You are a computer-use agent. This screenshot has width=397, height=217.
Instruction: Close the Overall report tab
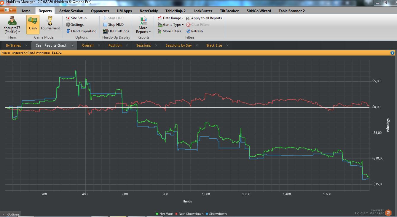click(99, 45)
